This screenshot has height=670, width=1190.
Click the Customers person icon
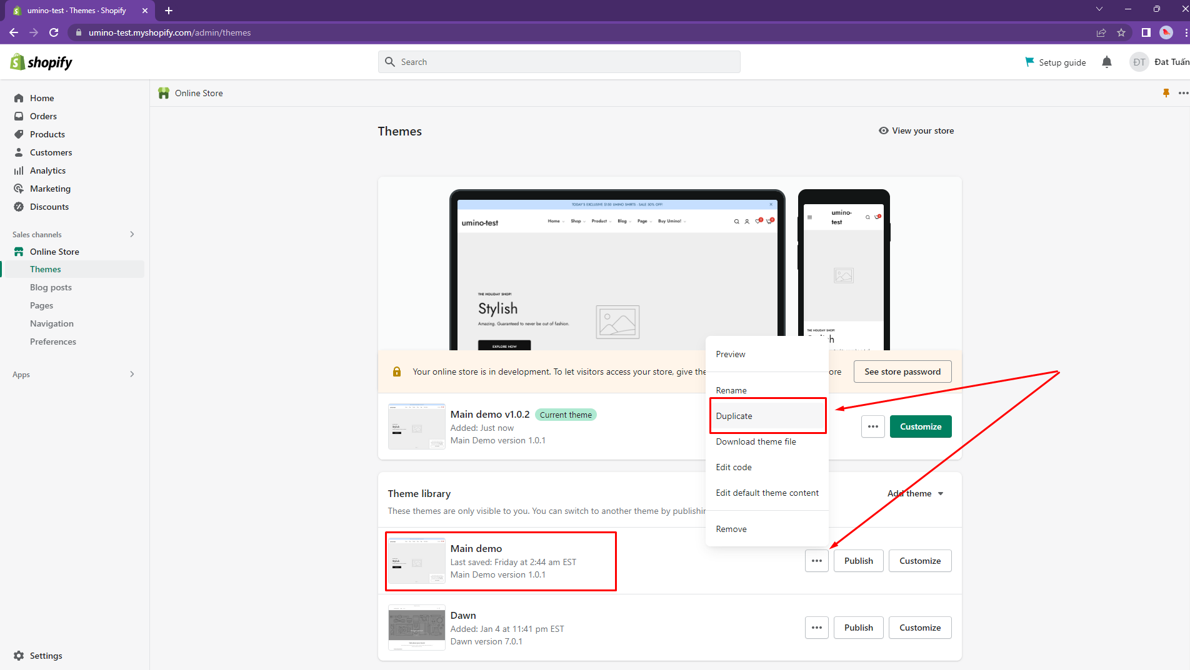[x=19, y=152]
